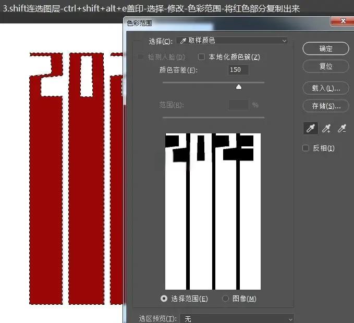Open the 选择 取样颜色 dropdown
Screen dimensions: 354x323
coord(232,41)
